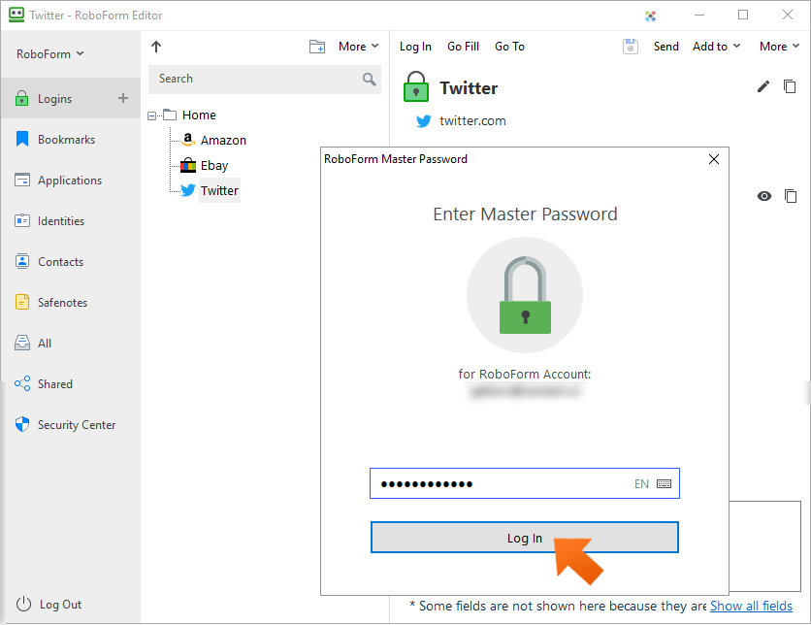Click the Security Center shield icon
811x625 pixels.
click(x=22, y=425)
